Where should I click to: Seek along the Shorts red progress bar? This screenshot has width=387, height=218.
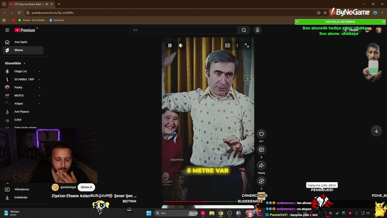pyautogui.click(x=209, y=201)
